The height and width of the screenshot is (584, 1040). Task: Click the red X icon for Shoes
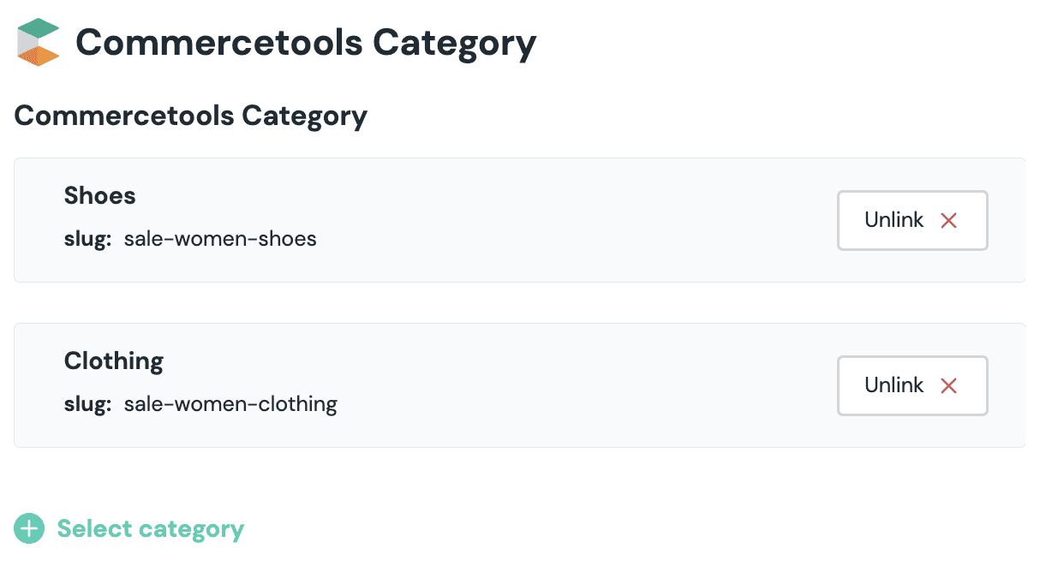(948, 221)
